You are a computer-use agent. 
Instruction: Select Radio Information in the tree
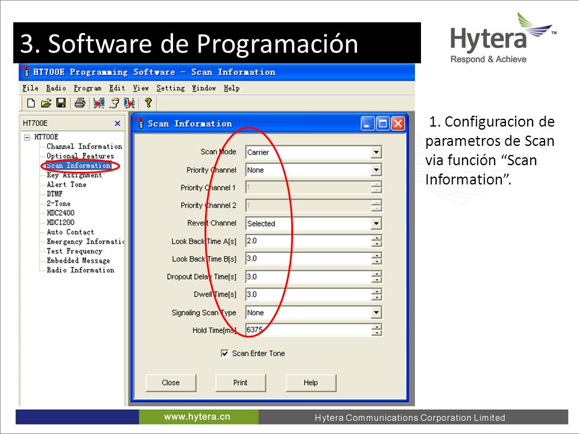[x=80, y=270]
